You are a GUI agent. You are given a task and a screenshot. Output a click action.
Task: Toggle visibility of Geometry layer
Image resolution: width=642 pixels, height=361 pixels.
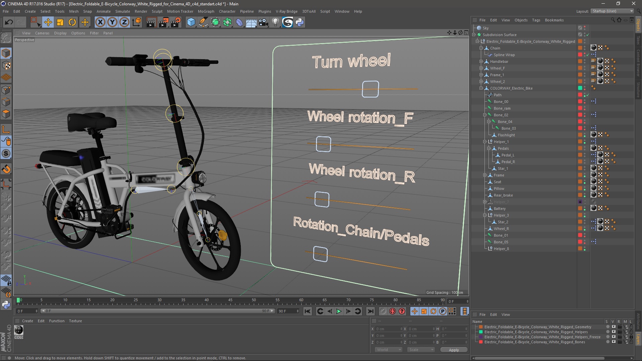click(614, 327)
